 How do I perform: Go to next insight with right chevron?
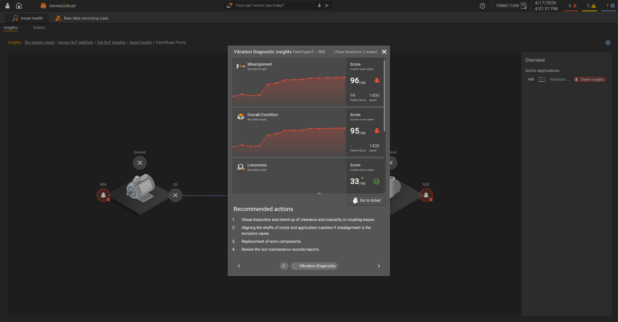click(x=379, y=266)
